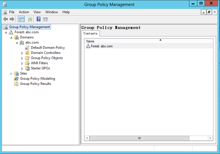Viewport: 220px width, 154px height.
Task: Select the Sites label
Action: (24, 73)
